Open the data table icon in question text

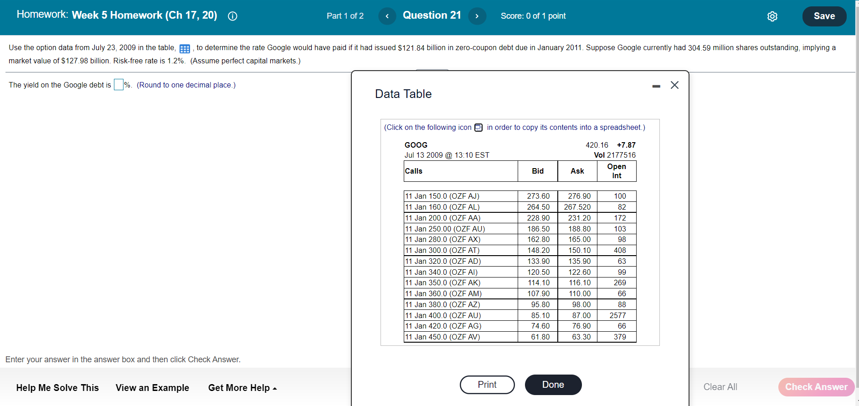(x=185, y=49)
